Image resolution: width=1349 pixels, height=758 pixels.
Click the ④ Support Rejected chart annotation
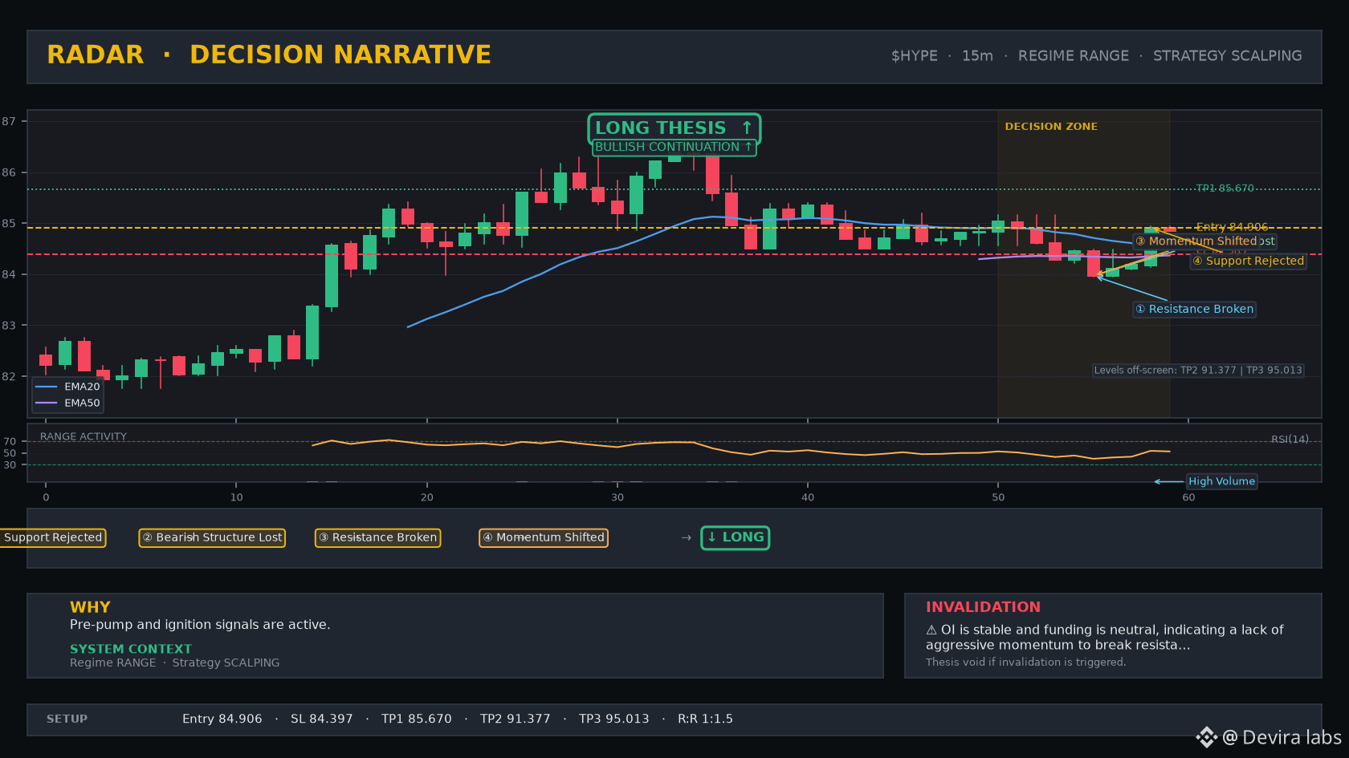1248,261
